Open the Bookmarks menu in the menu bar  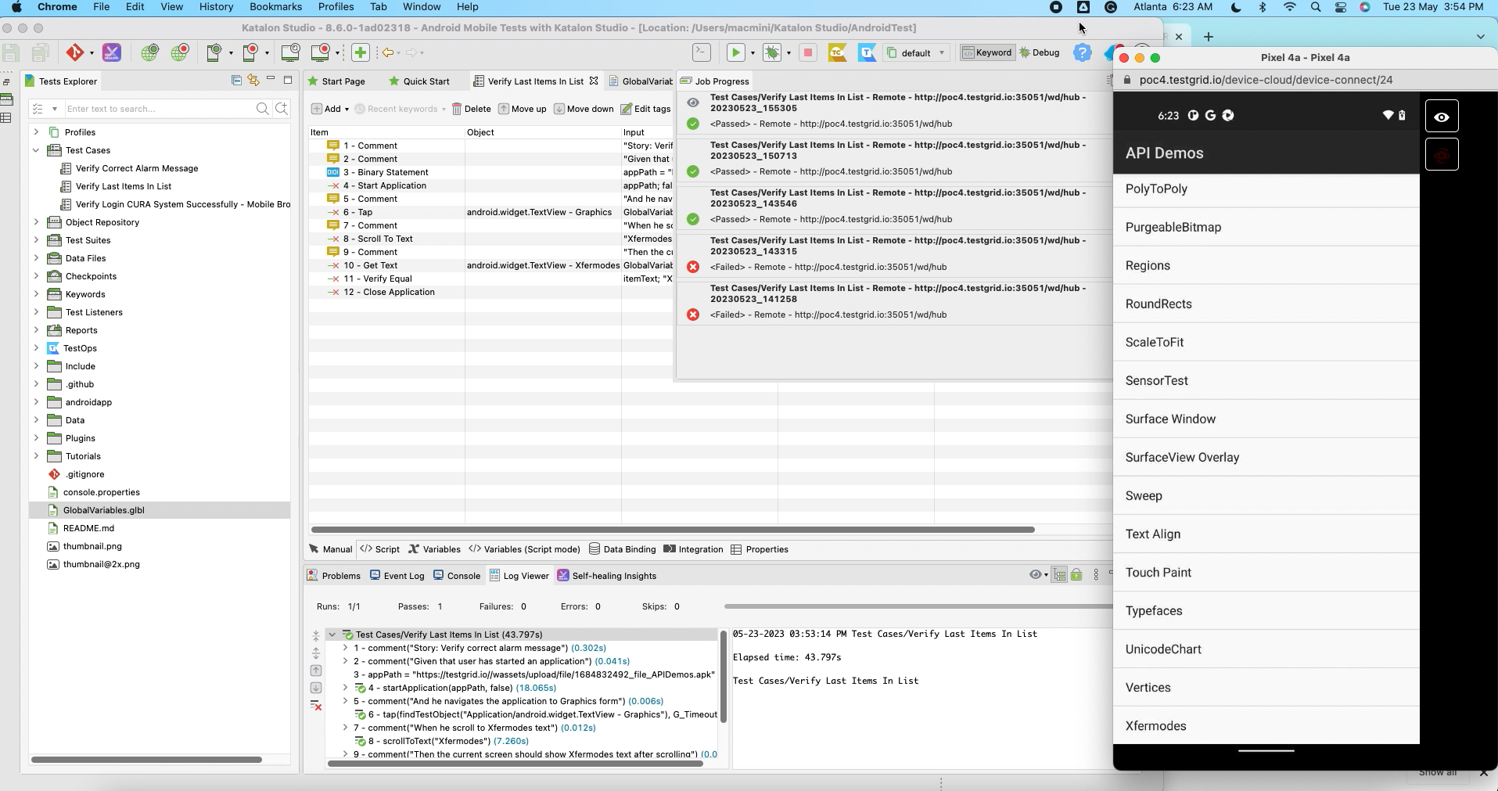pyautogui.click(x=275, y=7)
